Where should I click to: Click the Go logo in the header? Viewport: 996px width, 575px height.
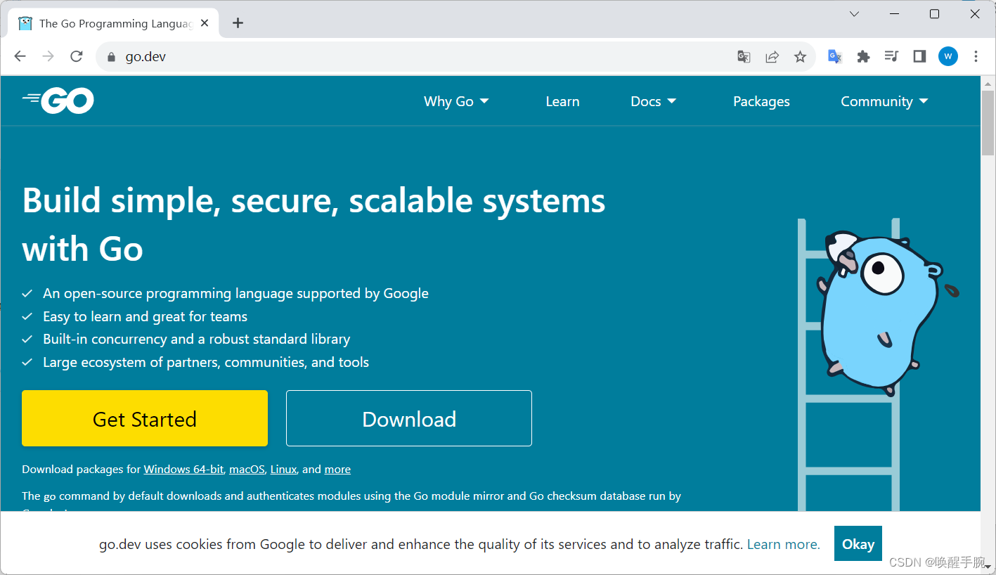58,101
